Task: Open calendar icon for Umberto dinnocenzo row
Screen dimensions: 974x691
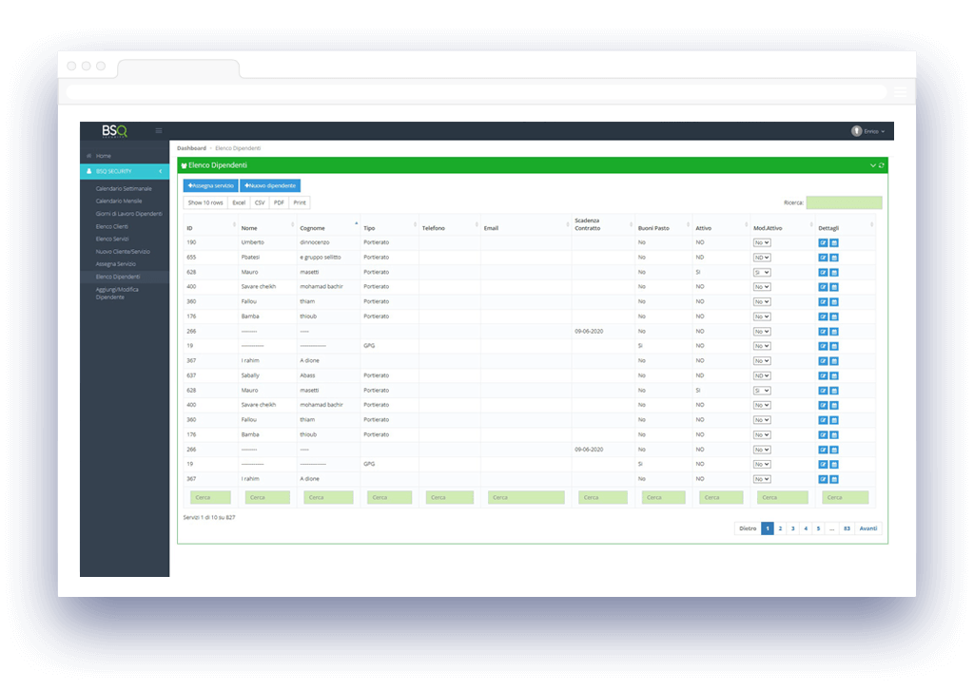Action: point(834,242)
